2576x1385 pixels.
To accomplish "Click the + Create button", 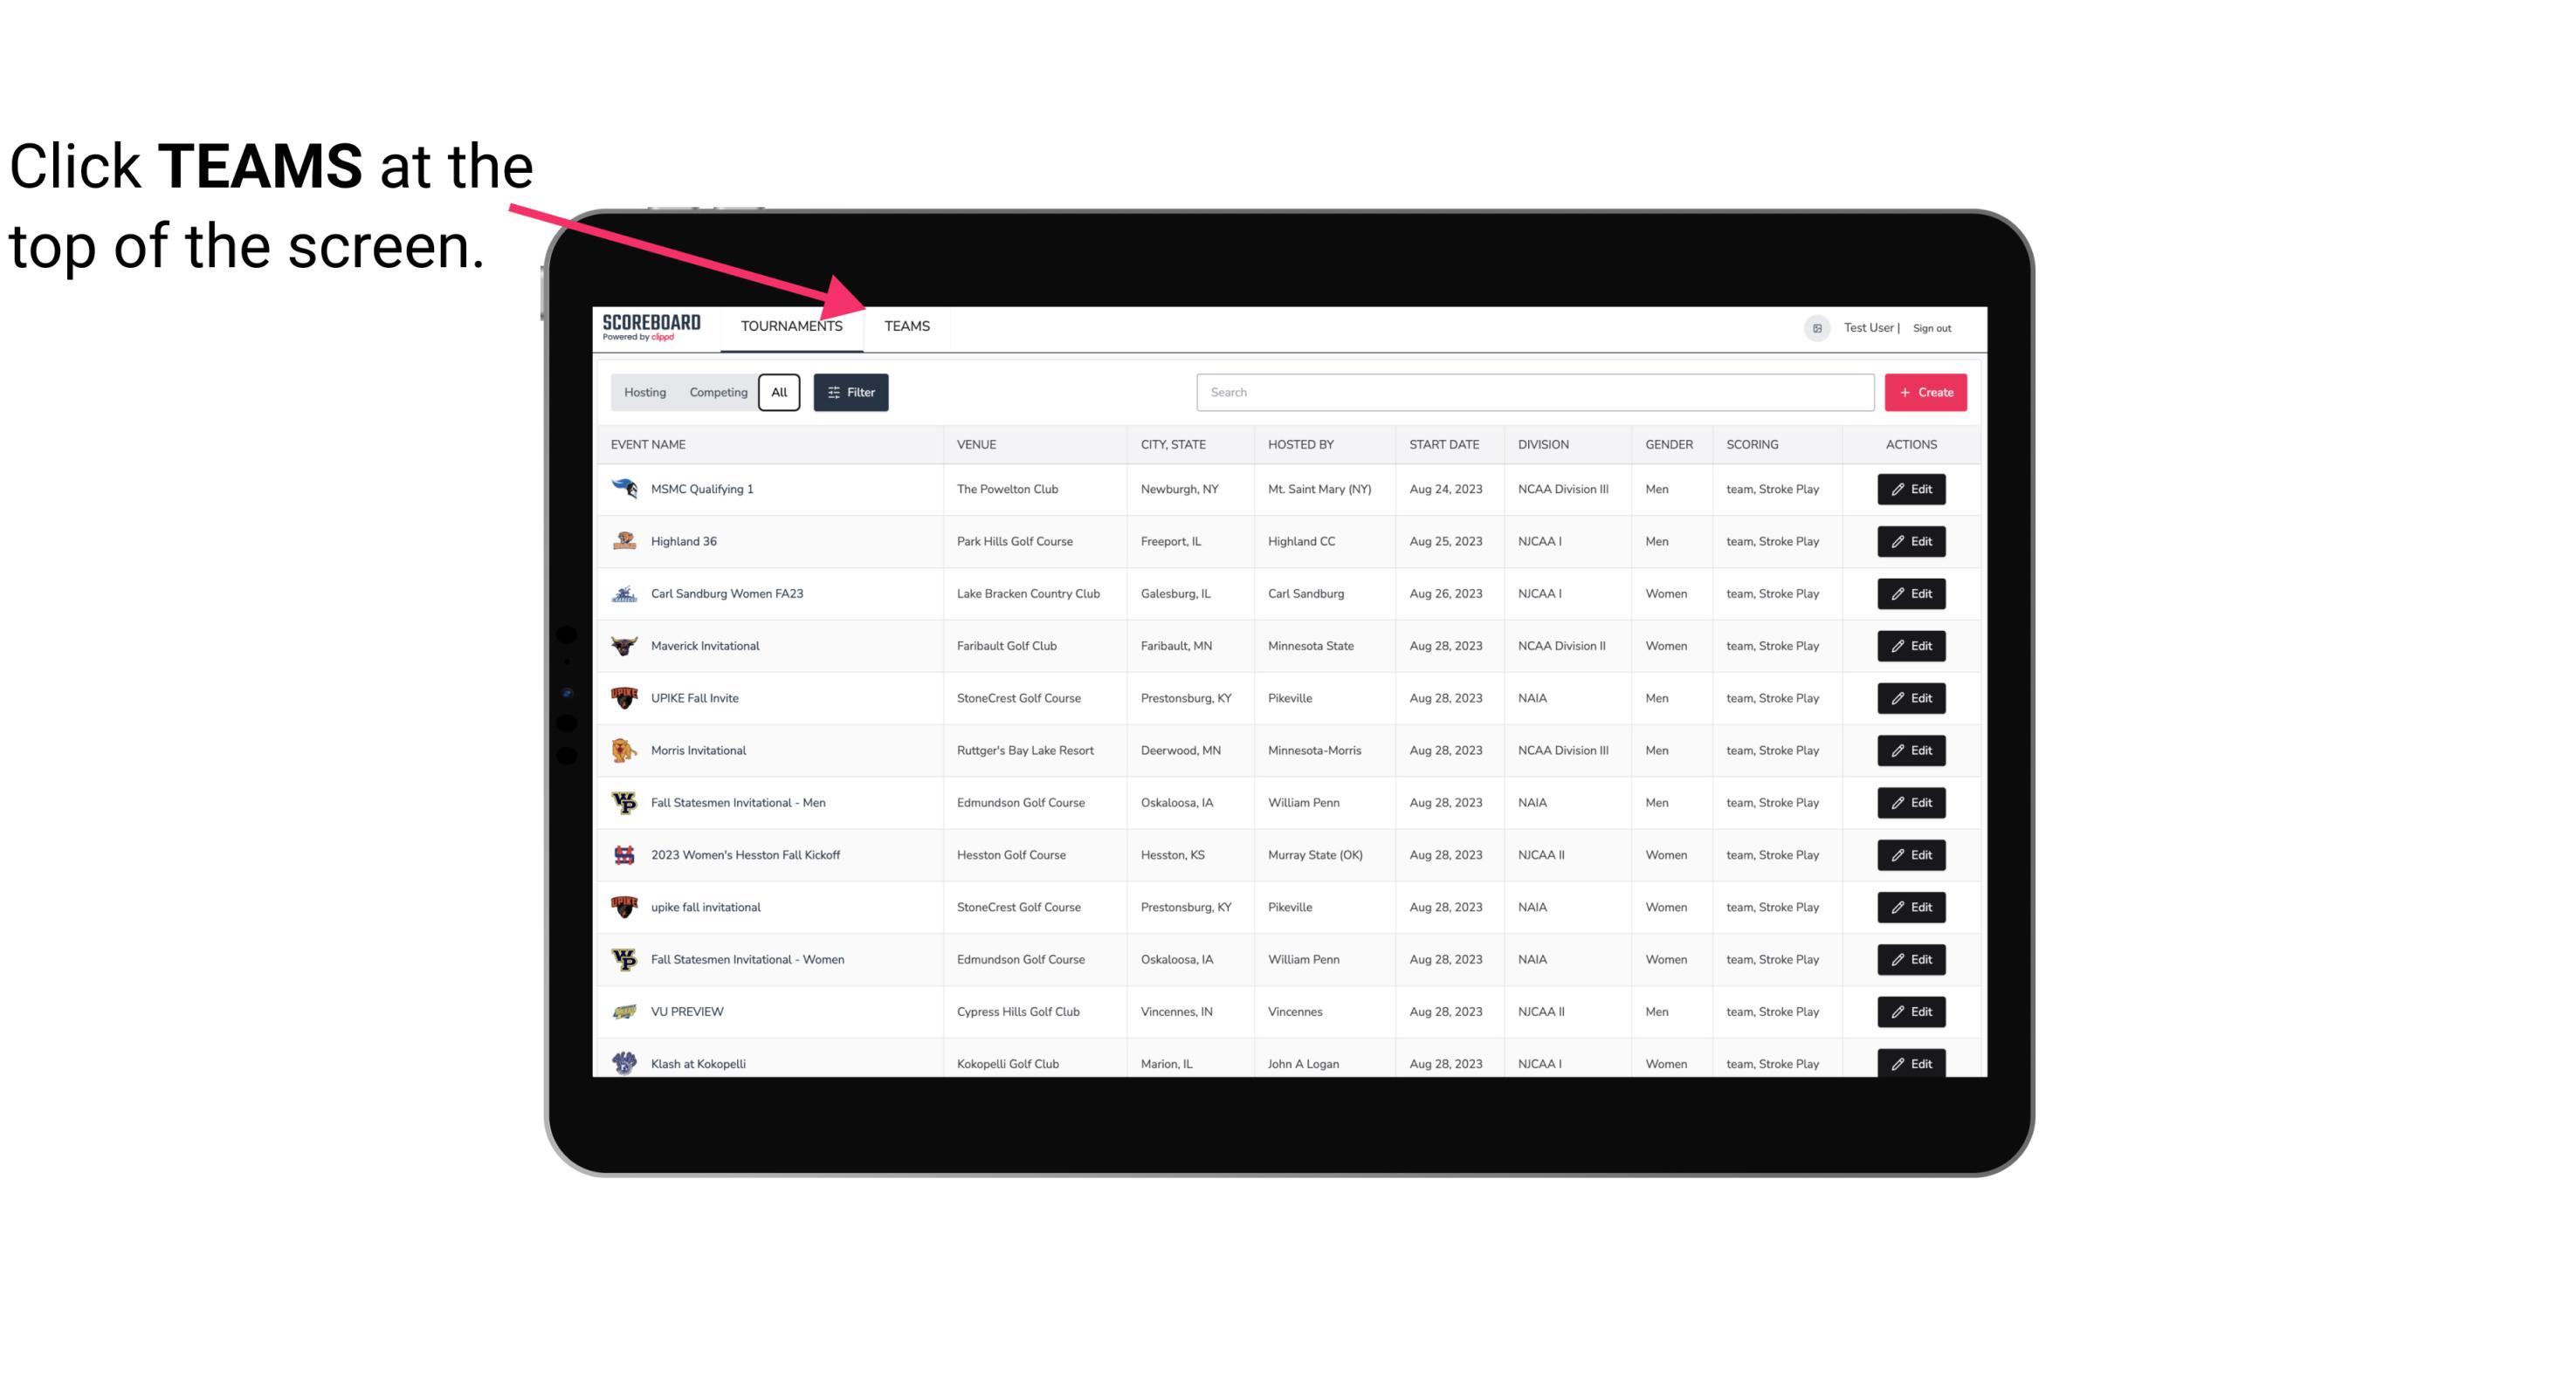I will (1926, 391).
